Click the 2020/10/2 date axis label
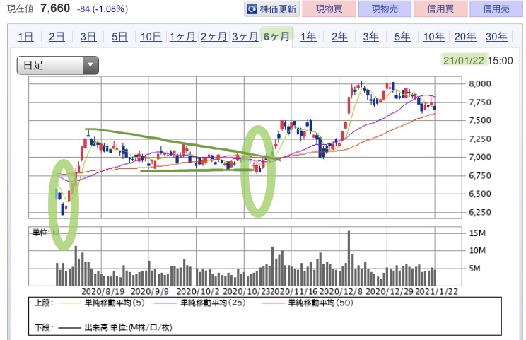 click(x=198, y=292)
